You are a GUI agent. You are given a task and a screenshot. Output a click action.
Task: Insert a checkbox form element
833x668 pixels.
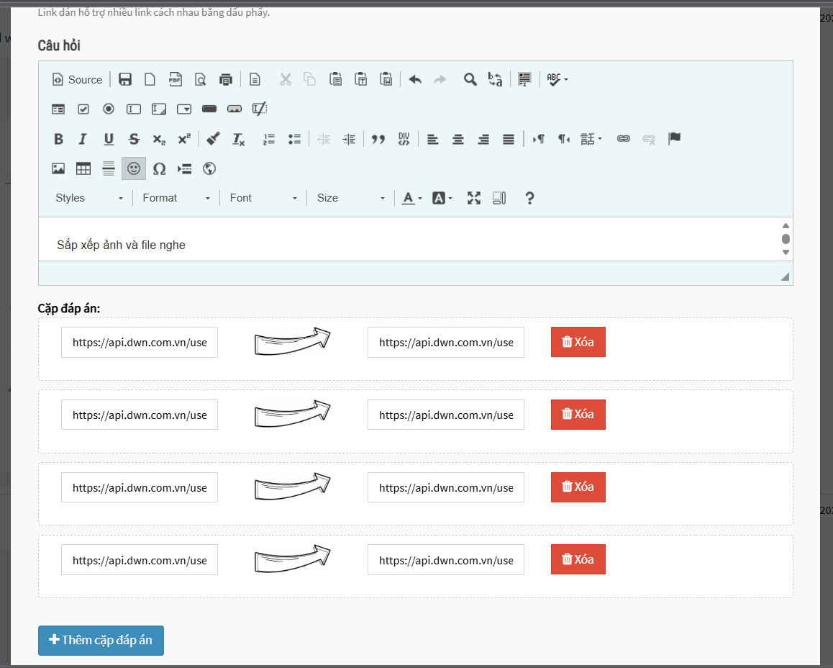click(83, 109)
